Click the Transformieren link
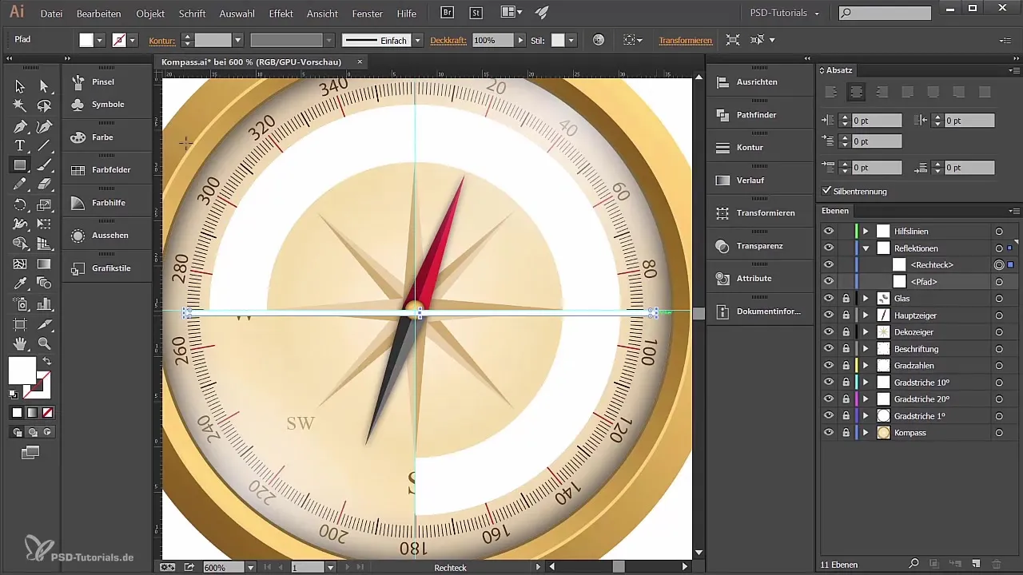Screen dimensions: 1023x575 point(686,40)
